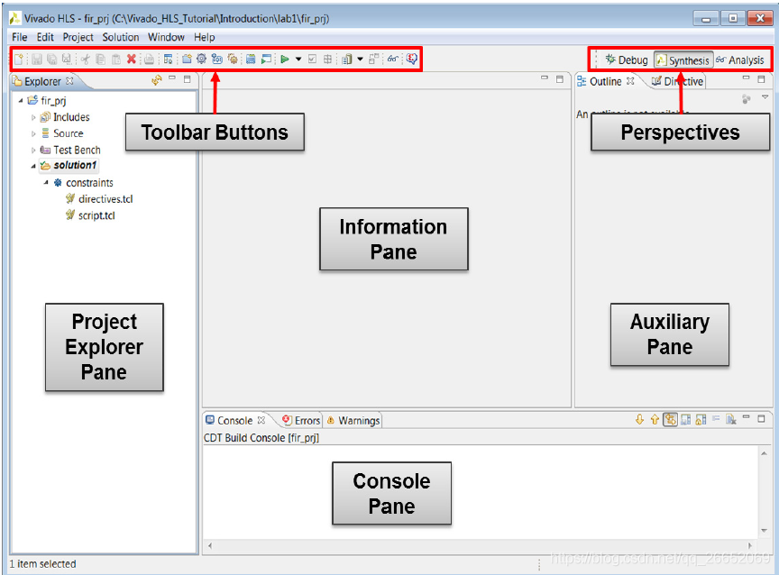Screen dimensions: 779x575
Task: Click the Project Settings icon
Action: tap(168, 59)
